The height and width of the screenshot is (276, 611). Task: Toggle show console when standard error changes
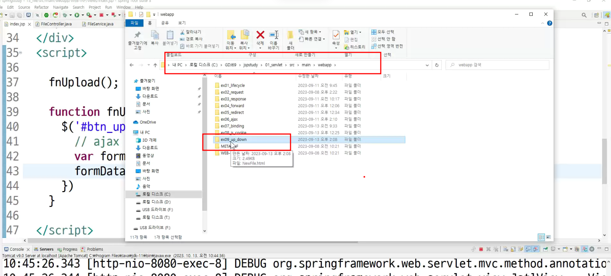[x=536, y=249]
